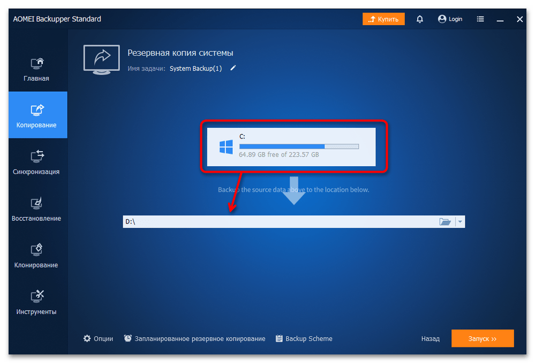Viewport: 535px width, 363px height.
Task: Open Опции backup options
Action: (x=98, y=338)
